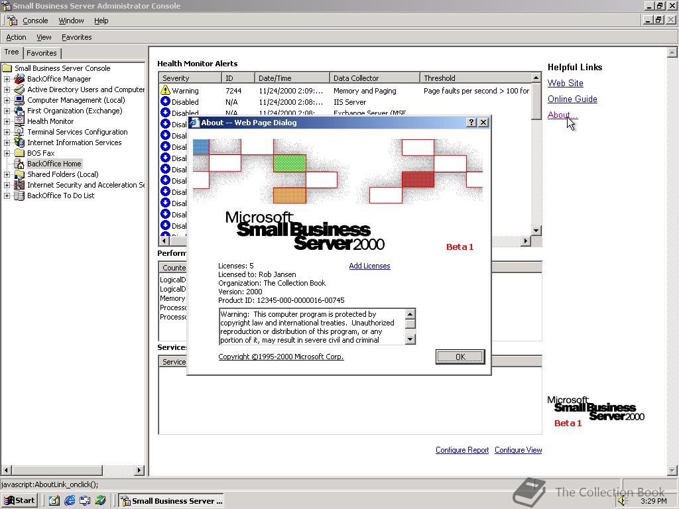Click the Active Directory Users and Computers icon

19,89
